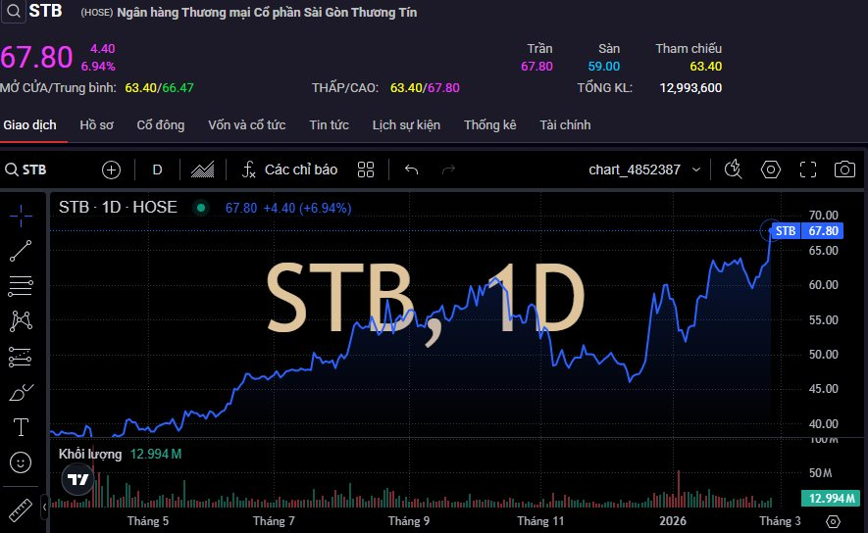Screen dimensions: 868x533
Task: Activate the ruler measure tool
Action: (21, 509)
